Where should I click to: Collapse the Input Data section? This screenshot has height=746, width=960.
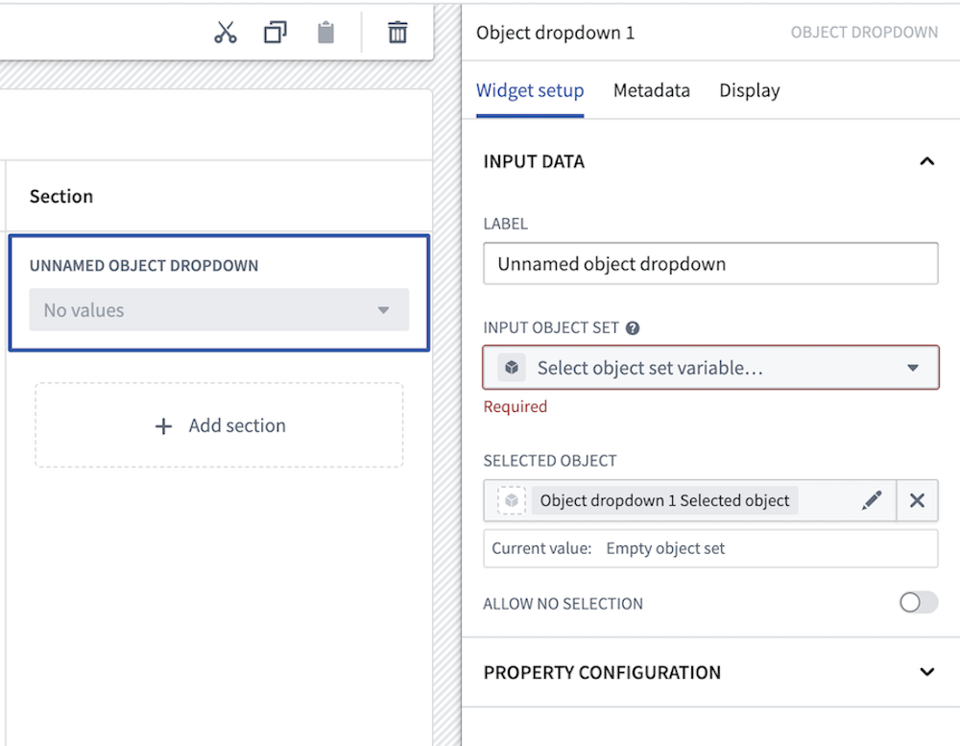coord(927,161)
